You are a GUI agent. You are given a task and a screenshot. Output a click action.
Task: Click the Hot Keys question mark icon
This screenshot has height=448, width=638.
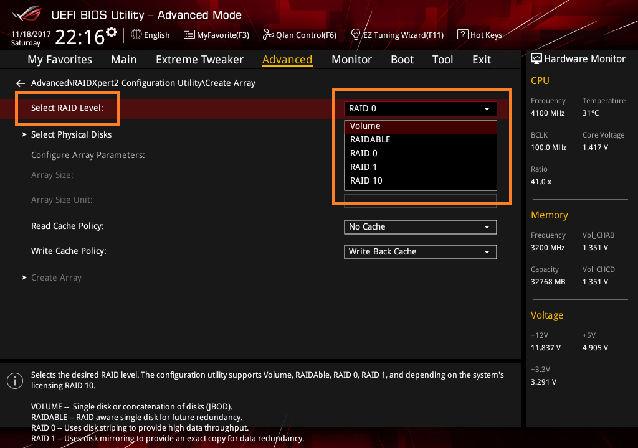(x=463, y=35)
